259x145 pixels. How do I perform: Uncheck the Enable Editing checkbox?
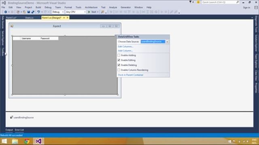tap(119, 60)
